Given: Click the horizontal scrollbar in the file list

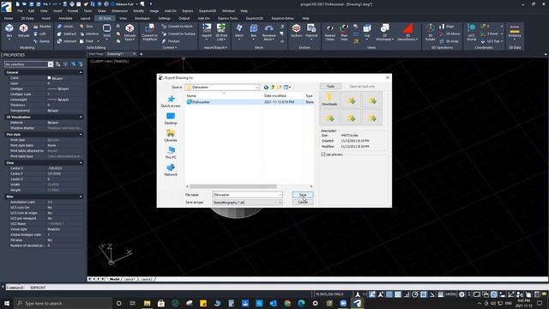Looking at the screenshot, I should 233,186.
